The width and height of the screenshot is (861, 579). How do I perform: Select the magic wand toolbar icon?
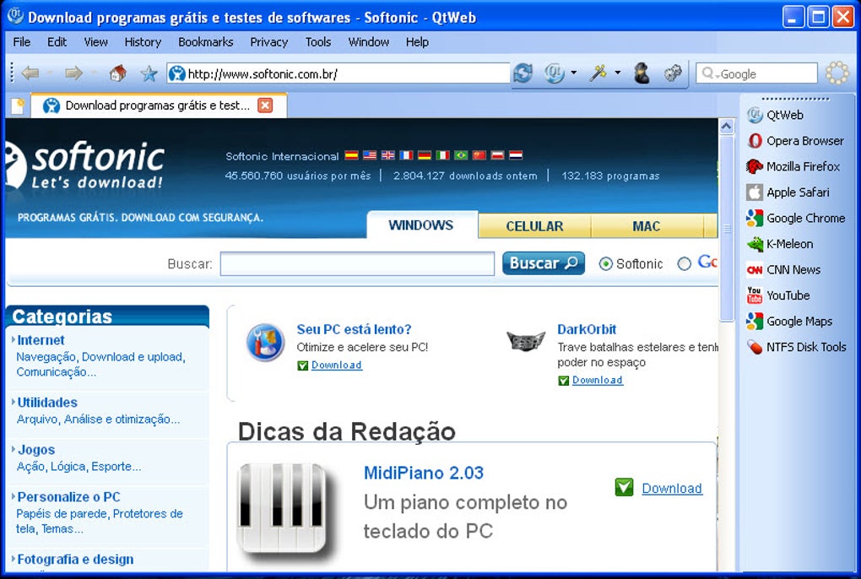coord(596,72)
